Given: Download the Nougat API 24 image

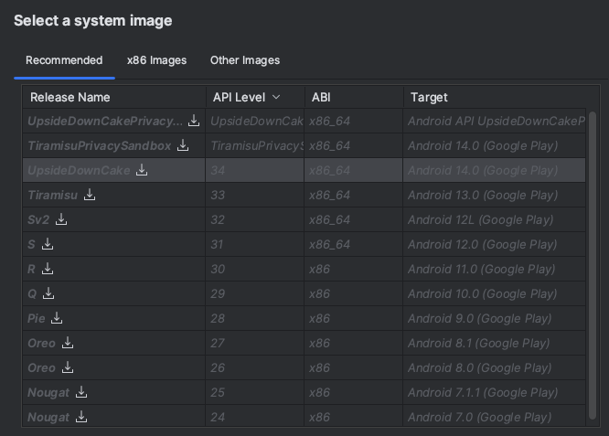Looking at the screenshot, I should coord(81,417).
